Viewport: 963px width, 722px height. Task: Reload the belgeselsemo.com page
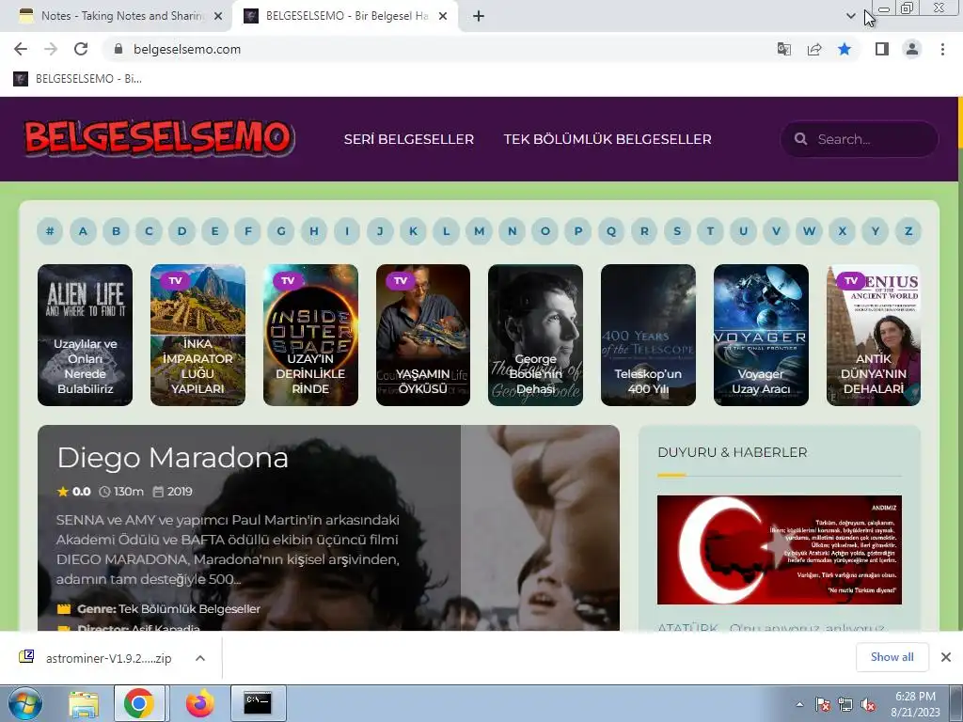(81, 49)
